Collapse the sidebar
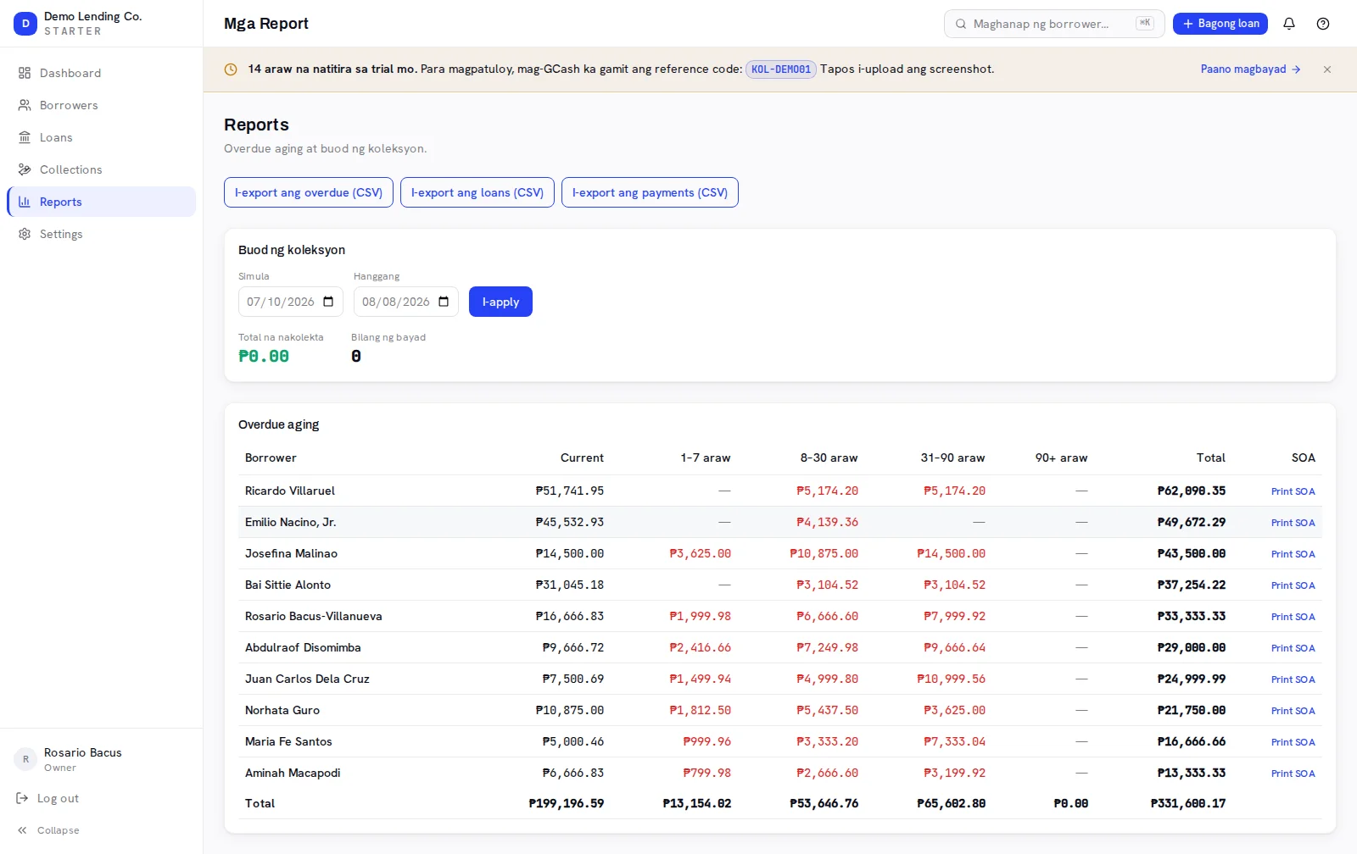 (48, 830)
